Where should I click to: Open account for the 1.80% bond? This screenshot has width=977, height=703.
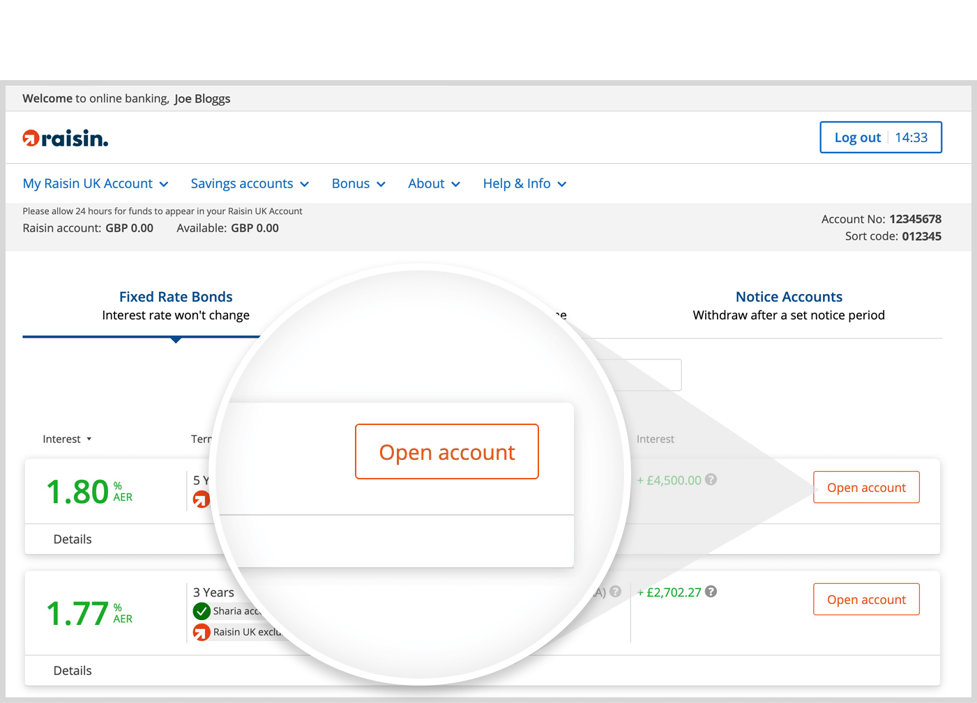pyautogui.click(x=866, y=487)
